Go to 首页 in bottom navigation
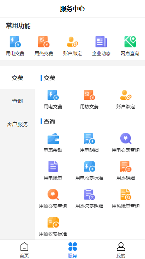The height and width of the screenshot is (259, 145). coord(24,250)
